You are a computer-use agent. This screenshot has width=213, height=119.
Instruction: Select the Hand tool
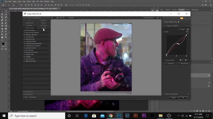pos(2,37)
